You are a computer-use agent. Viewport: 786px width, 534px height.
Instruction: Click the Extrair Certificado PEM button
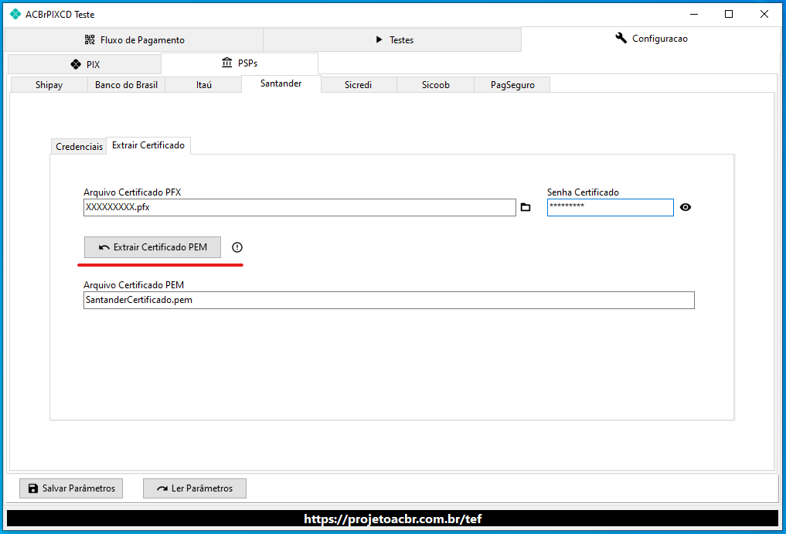pos(152,247)
